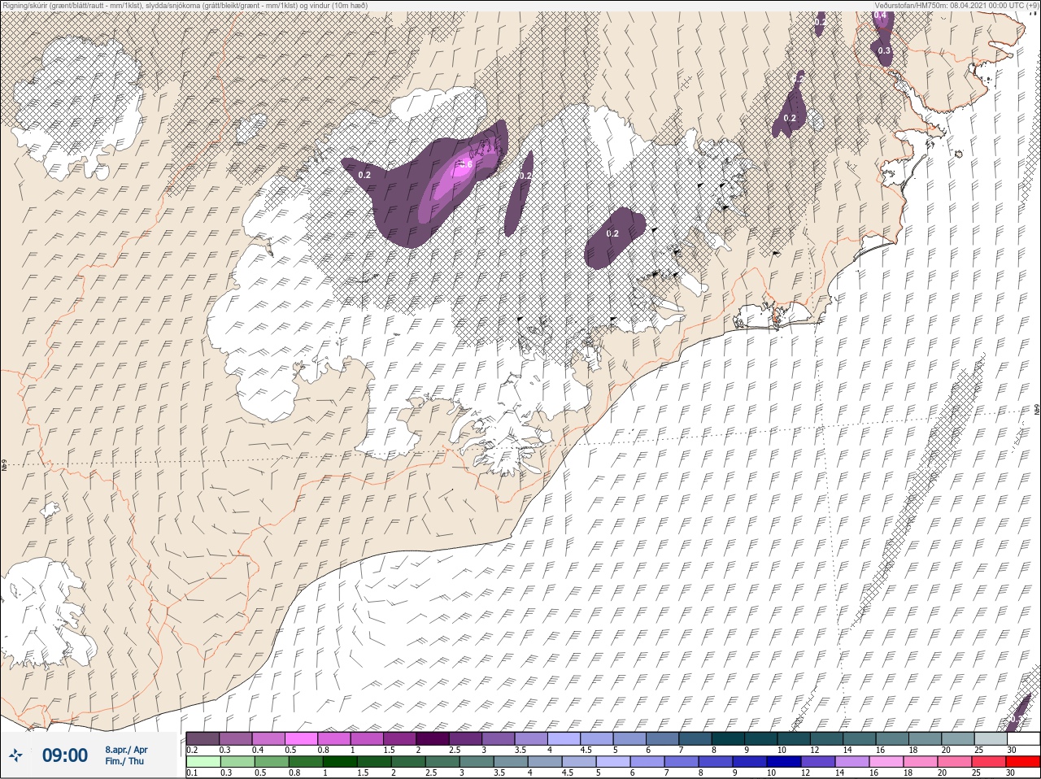The width and height of the screenshot is (1041, 779).
Task: Click the Veðurstofan logo icon beside 09:00
Action: [15, 755]
